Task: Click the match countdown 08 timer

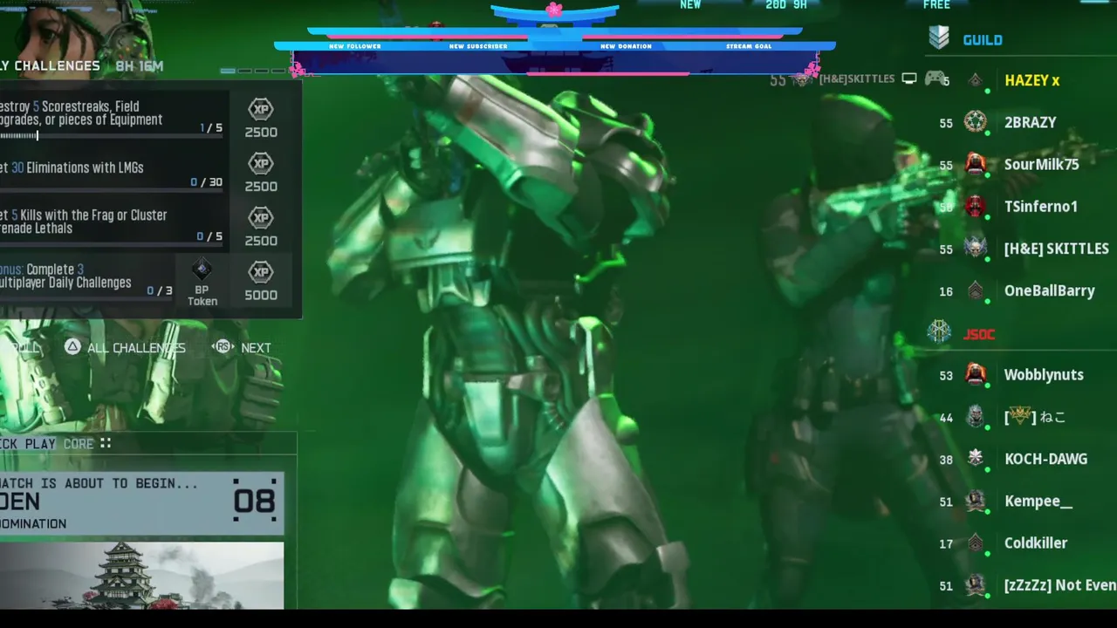Action: (254, 501)
